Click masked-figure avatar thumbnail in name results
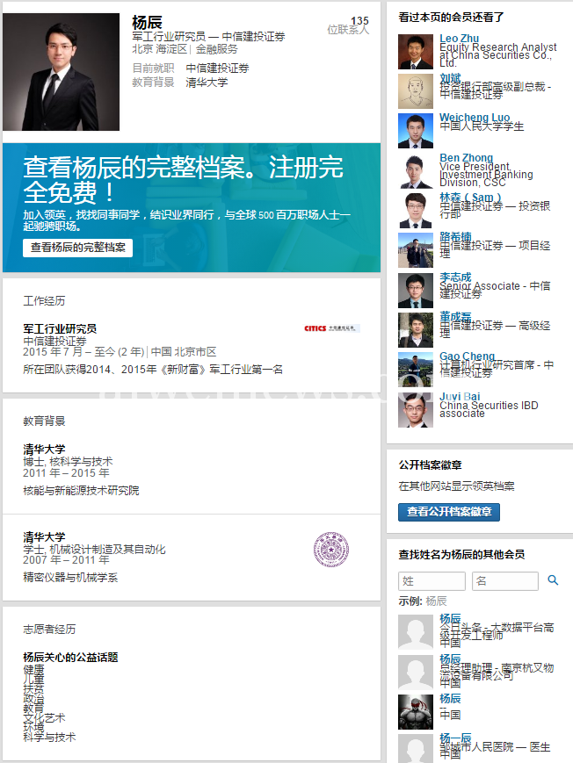573x763 pixels. tap(416, 712)
